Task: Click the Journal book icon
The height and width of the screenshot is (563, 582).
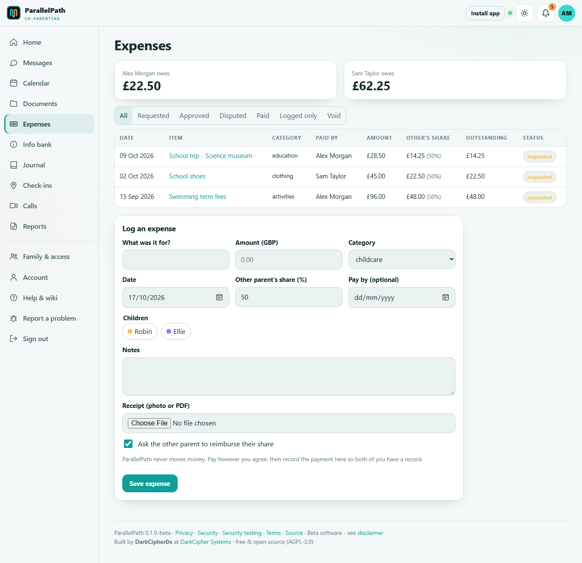Action: tap(14, 165)
